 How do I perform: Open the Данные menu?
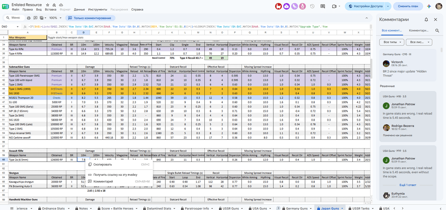click(x=79, y=9)
